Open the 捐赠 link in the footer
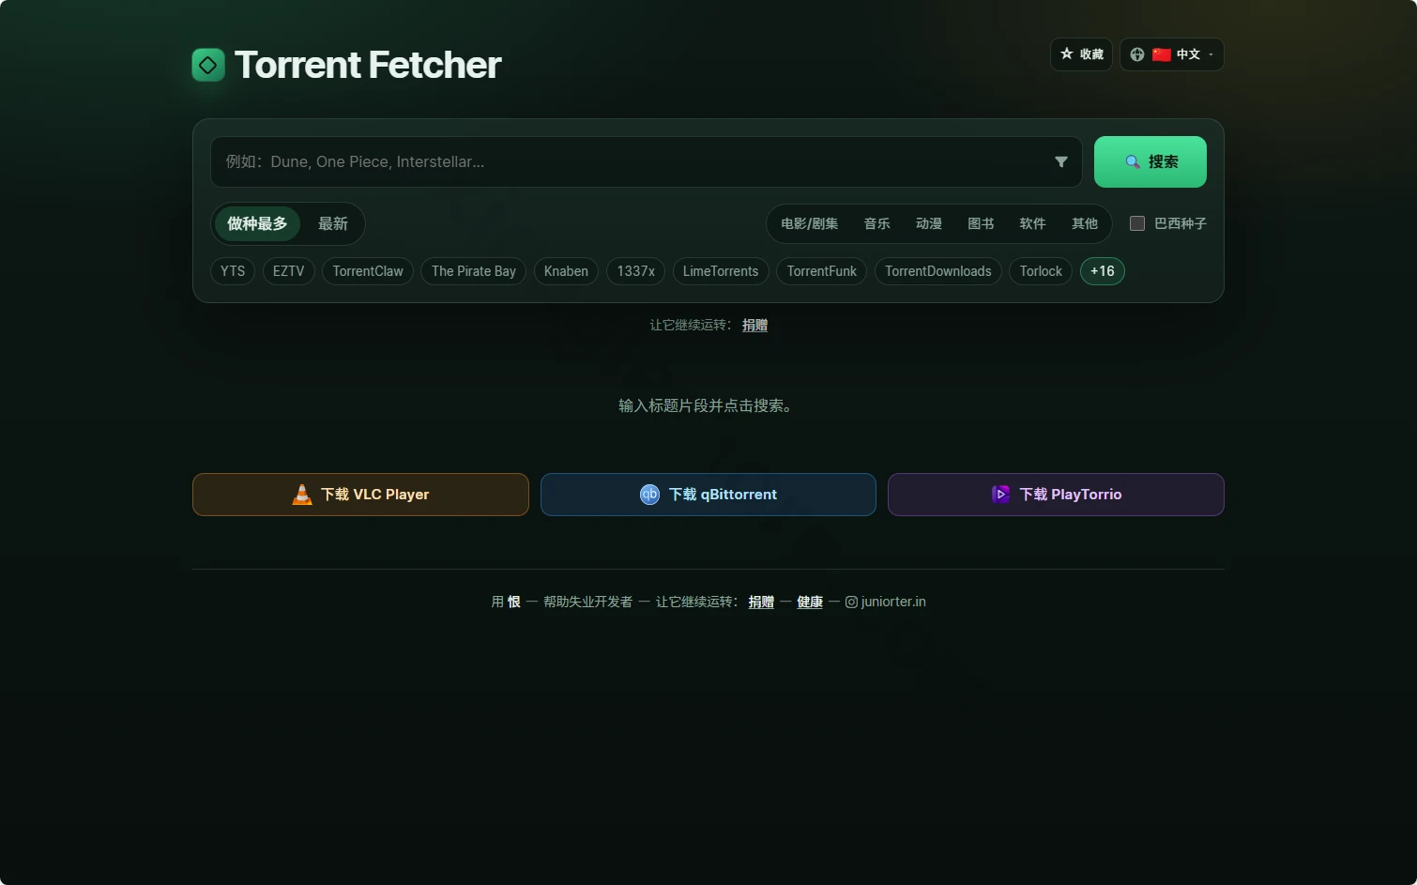 pyautogui.click(x=761, y=603)
